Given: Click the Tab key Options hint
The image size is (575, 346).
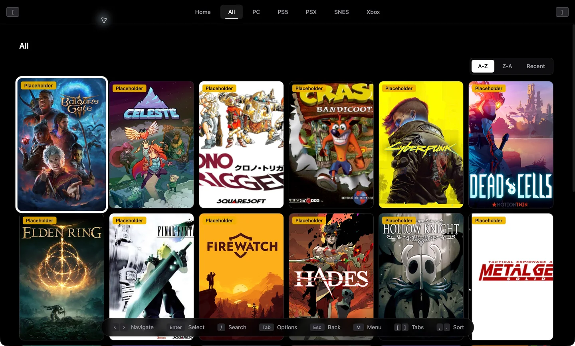Looking at the screenshot, I should point(266,327).
